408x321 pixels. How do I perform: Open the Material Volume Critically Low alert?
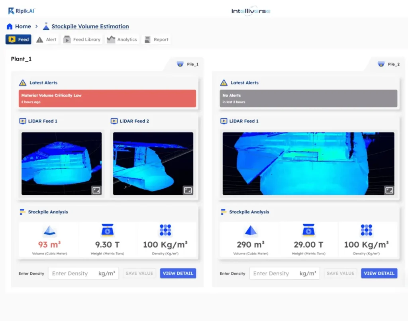[107, 98]
